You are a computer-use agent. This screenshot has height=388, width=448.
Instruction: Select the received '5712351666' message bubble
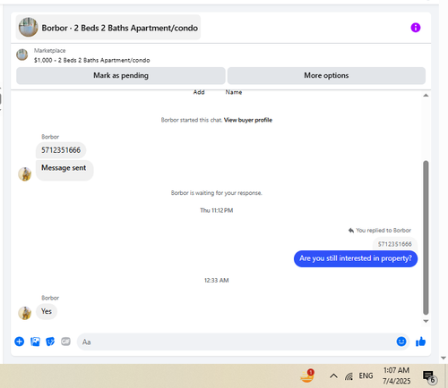click(61, 150)
